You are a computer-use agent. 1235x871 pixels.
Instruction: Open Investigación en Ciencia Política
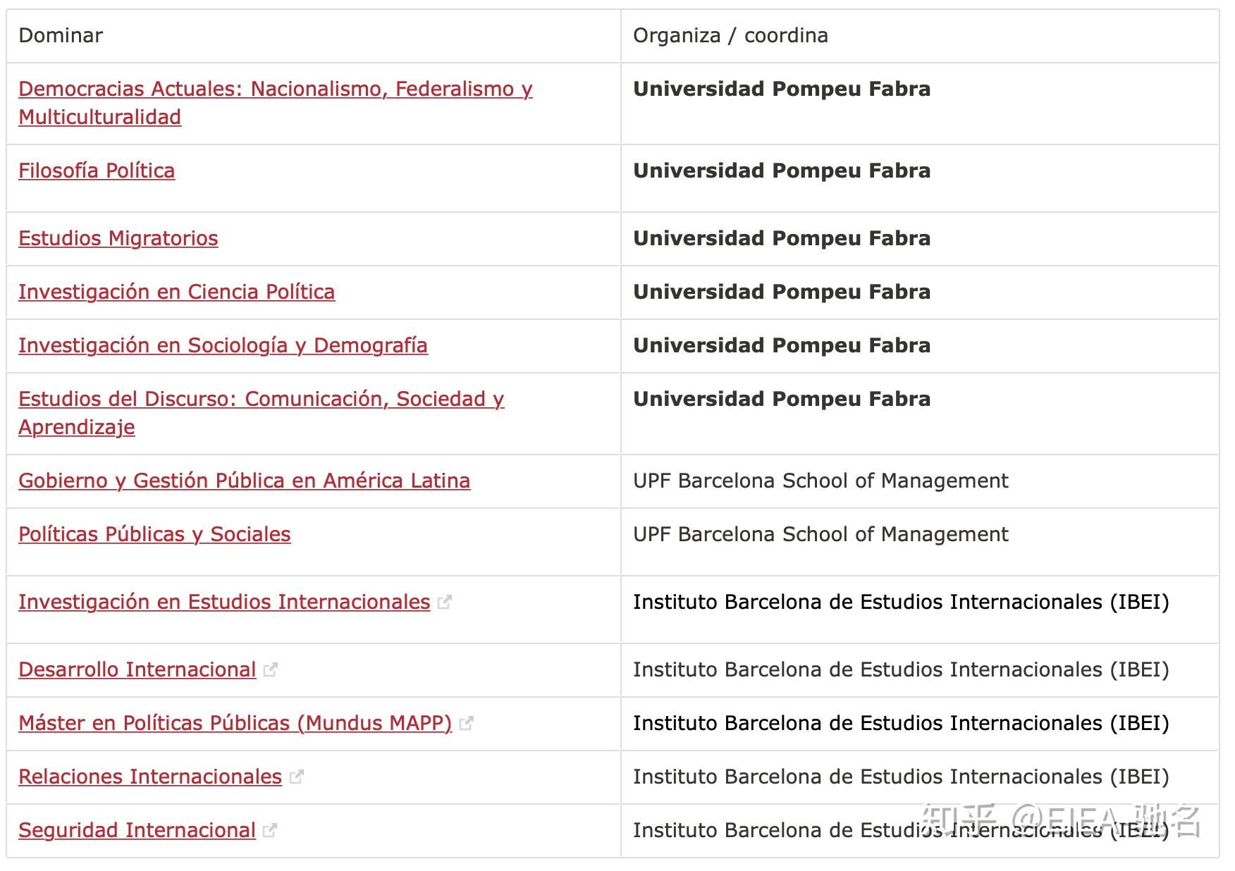(x=177, y=292)
